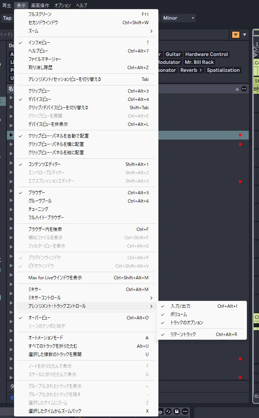The image size is (259, 418).
Task: Open the three-dots icon beside the save icon
Action: tap(185, 411)
